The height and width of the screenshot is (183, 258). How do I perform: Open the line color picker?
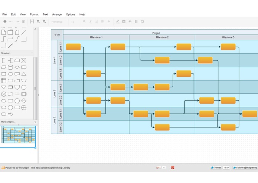118,21
